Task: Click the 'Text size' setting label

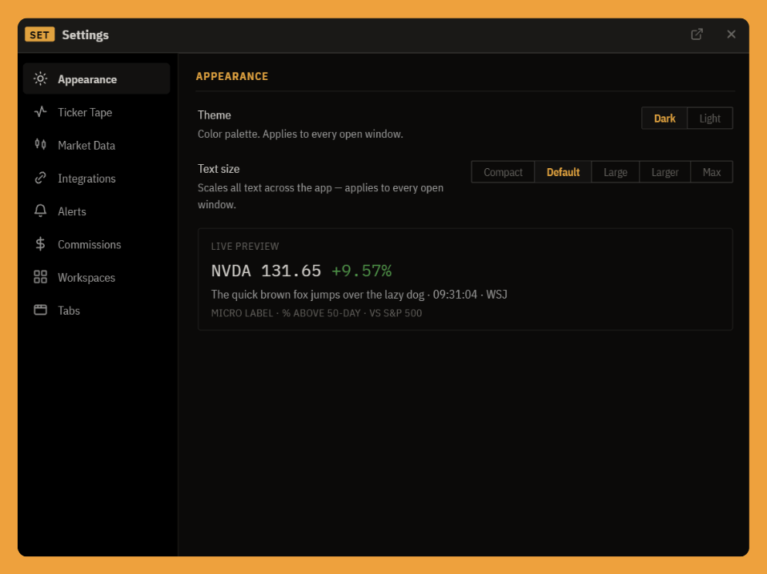Action: (219, 169)
